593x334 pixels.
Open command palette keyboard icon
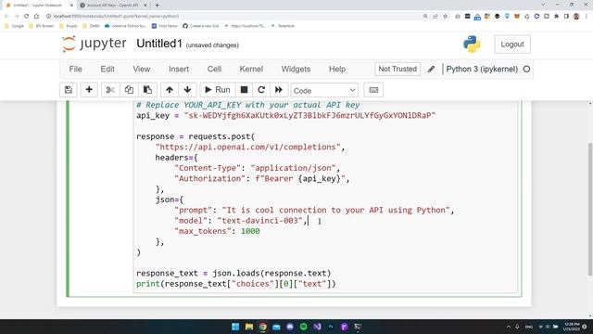373,90
